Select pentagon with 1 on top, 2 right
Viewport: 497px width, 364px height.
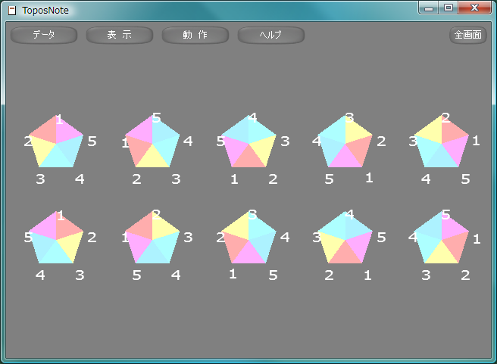tap(56, 238)
